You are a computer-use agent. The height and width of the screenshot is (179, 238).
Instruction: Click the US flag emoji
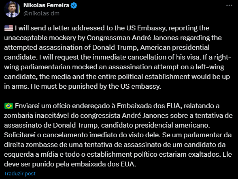pos(8,28)
